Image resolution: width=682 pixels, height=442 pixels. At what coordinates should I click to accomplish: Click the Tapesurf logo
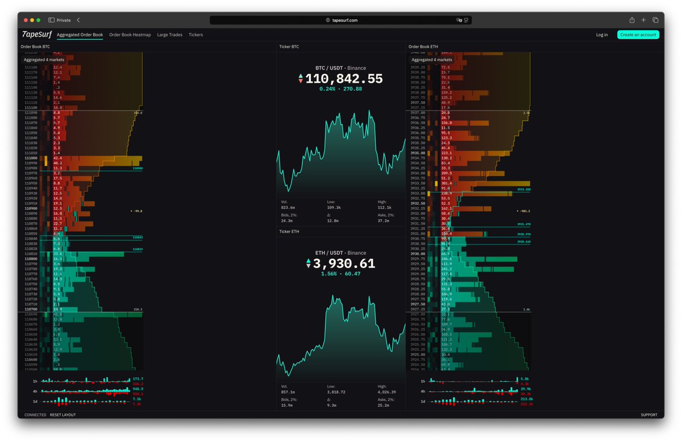(x=37, y=35)
